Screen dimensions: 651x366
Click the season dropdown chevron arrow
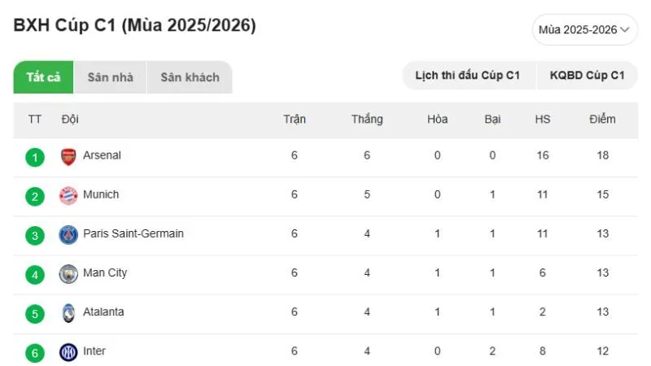point(625,29)
